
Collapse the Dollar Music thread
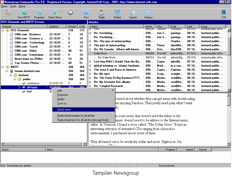[x=90, y=53]
